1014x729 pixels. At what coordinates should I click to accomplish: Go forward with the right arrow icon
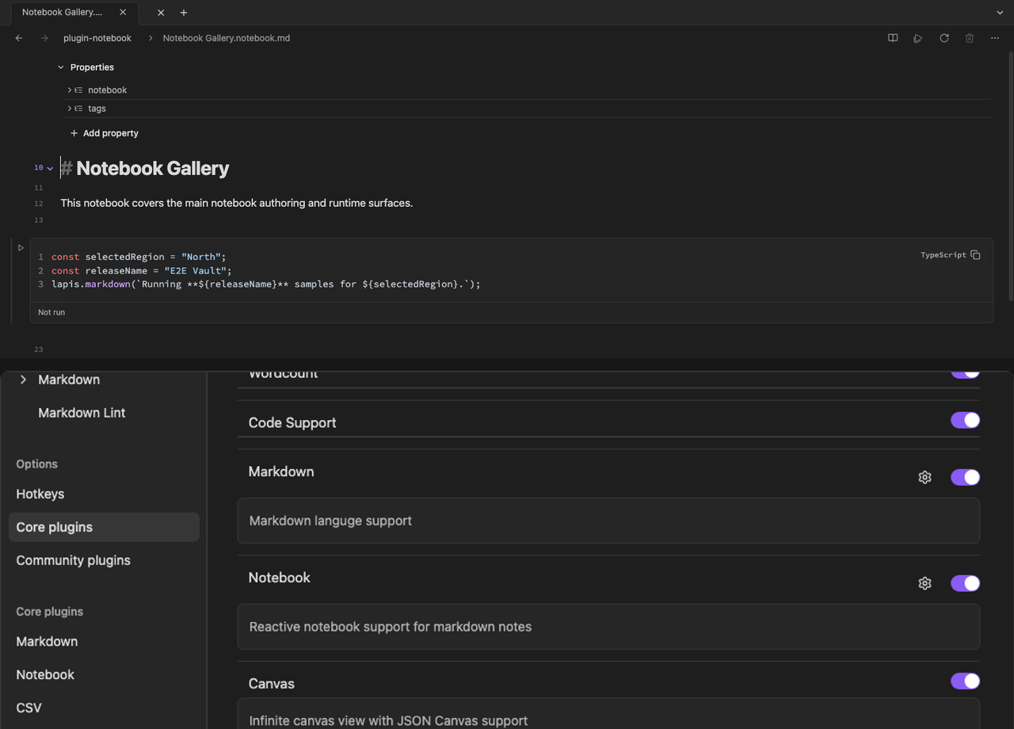point(44,38)
